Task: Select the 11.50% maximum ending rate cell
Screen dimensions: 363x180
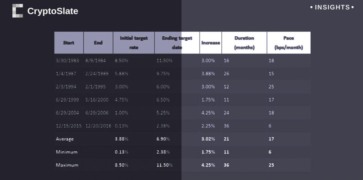Action: 164,165
